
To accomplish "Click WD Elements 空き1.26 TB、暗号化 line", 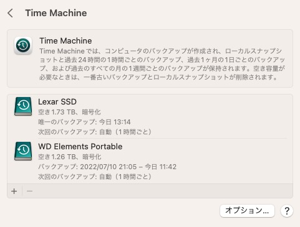I will click(70, 157).
